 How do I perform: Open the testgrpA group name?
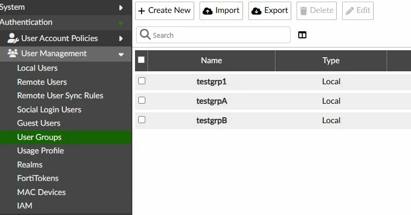[x=212, y=101]
